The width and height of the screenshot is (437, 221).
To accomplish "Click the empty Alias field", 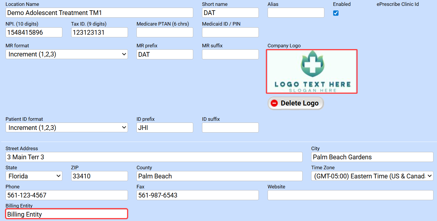I will (296, 13).
